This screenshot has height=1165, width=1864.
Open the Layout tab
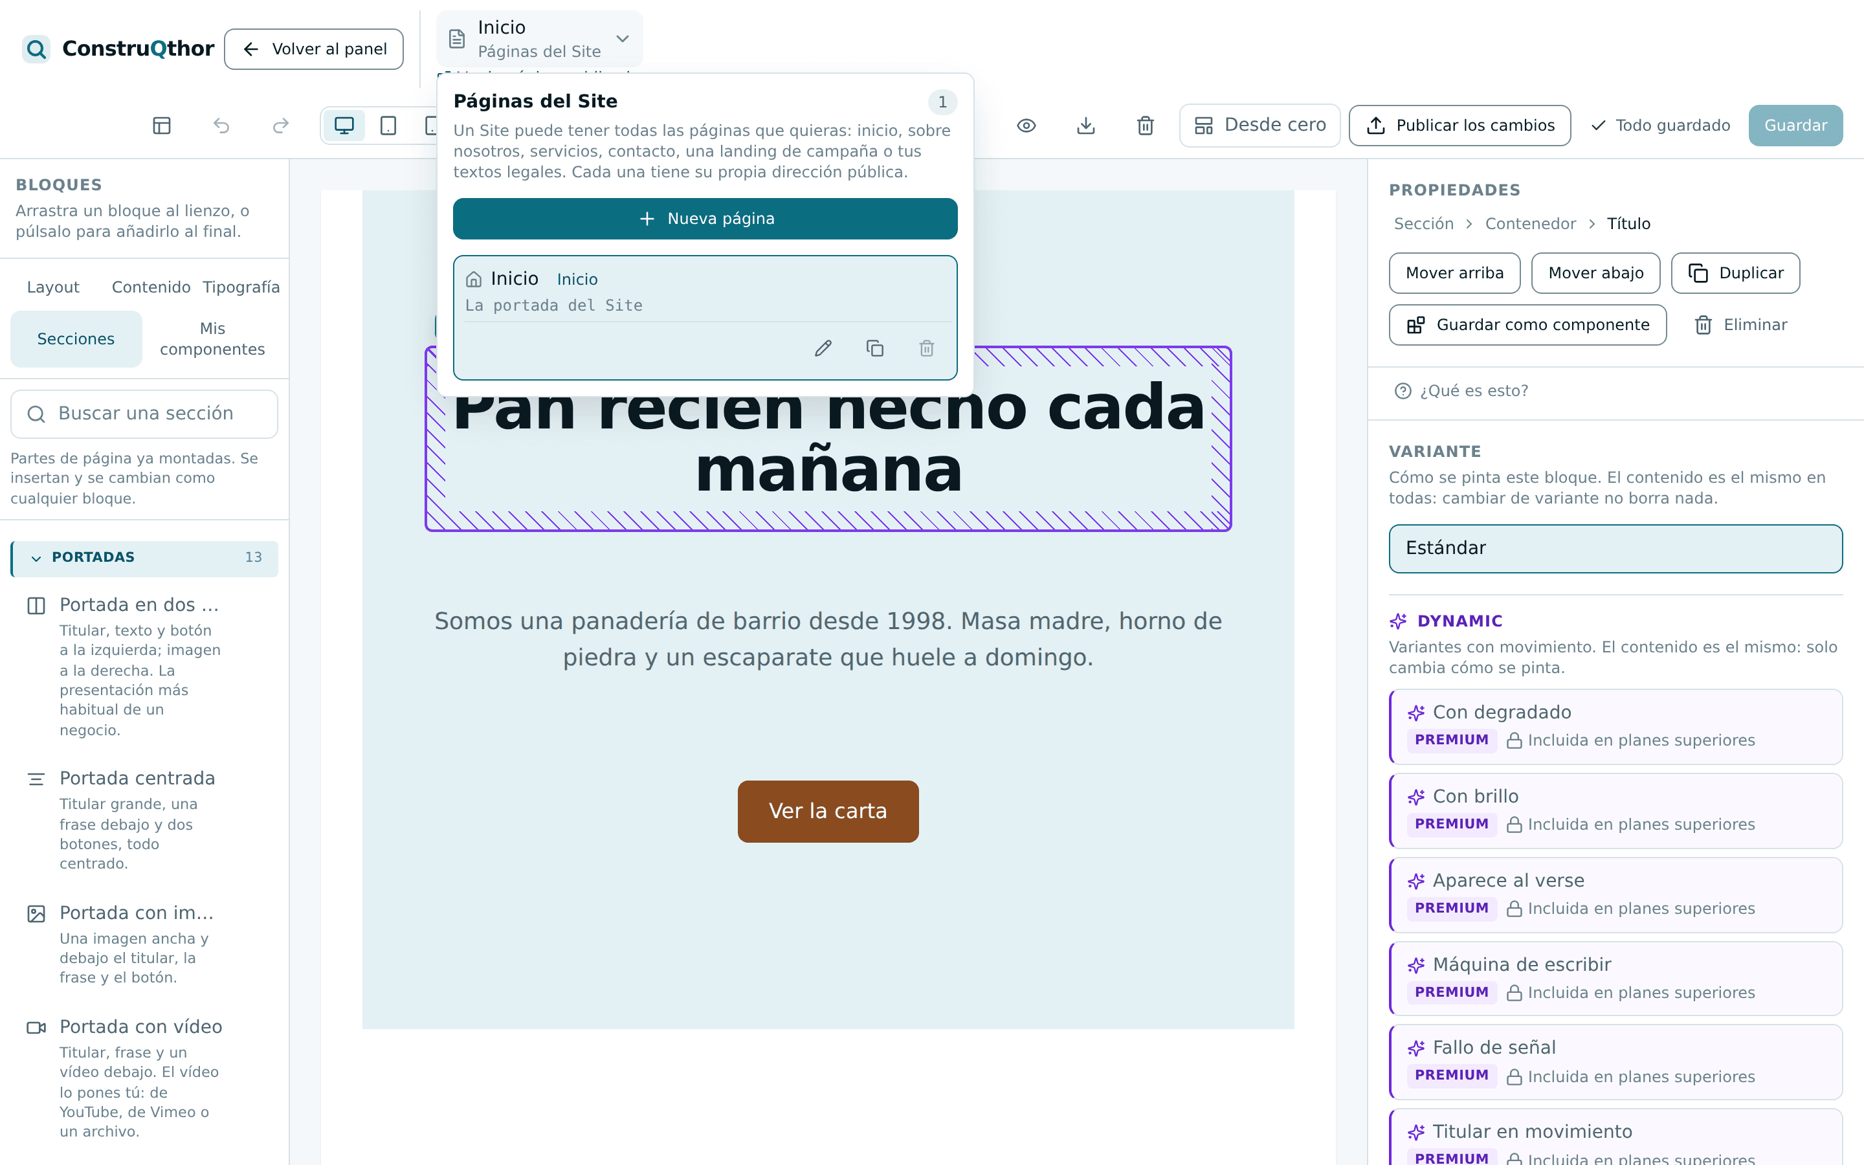pyautogui.click(x=52, y=287)
